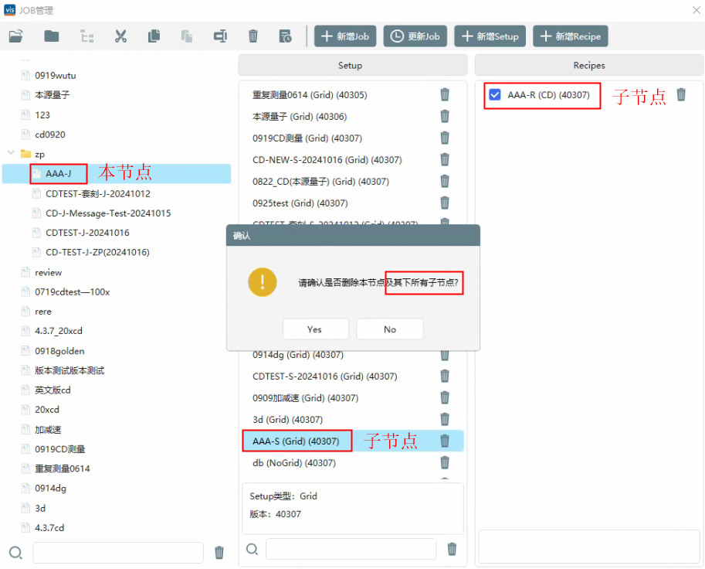Screen dimensions: 705x569
Task: Click the paste toolbar icon
Action: (187, 36)
